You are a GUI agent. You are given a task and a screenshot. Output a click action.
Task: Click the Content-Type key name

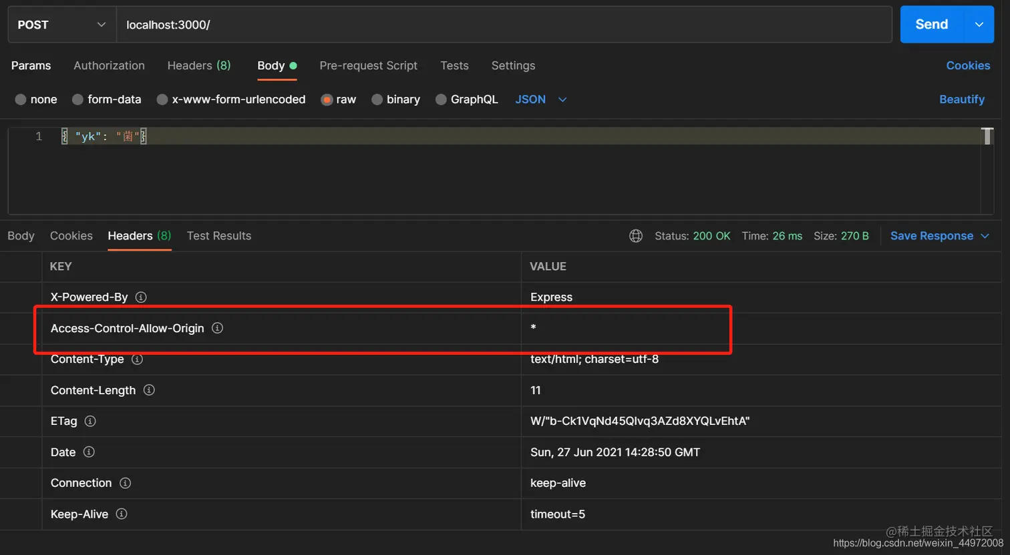[x=87, y=359]
